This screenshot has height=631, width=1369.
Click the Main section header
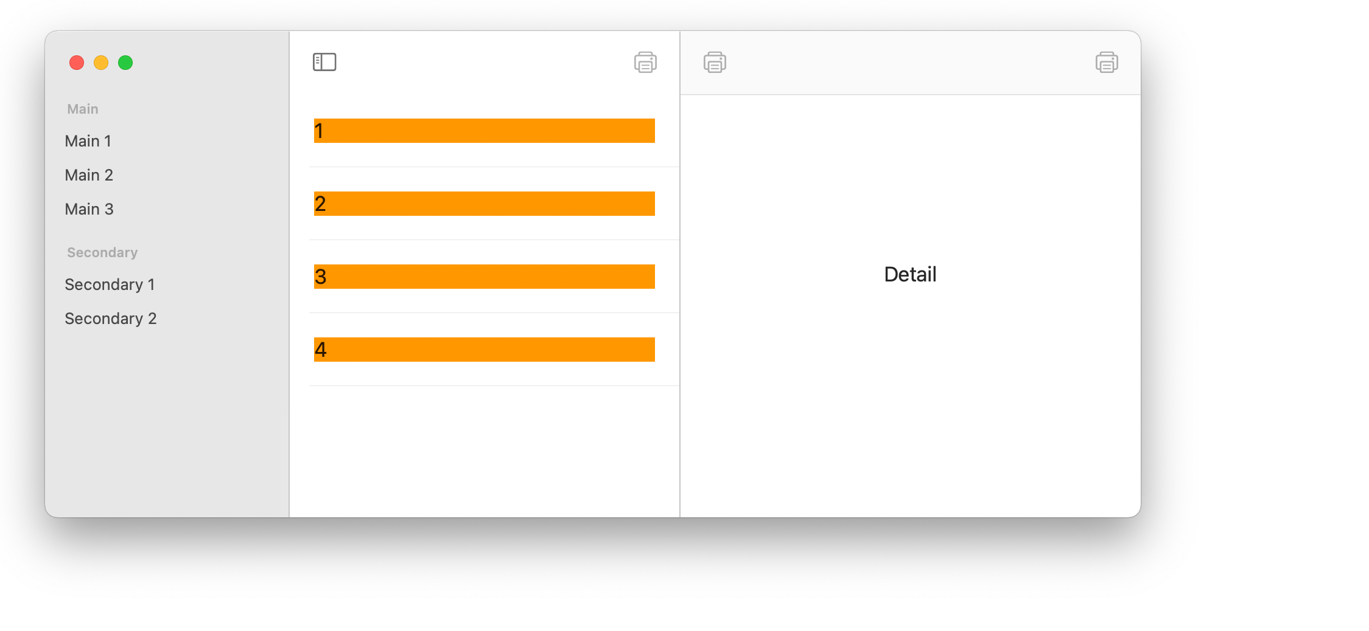pyautogui.click(x=83, y=109)
